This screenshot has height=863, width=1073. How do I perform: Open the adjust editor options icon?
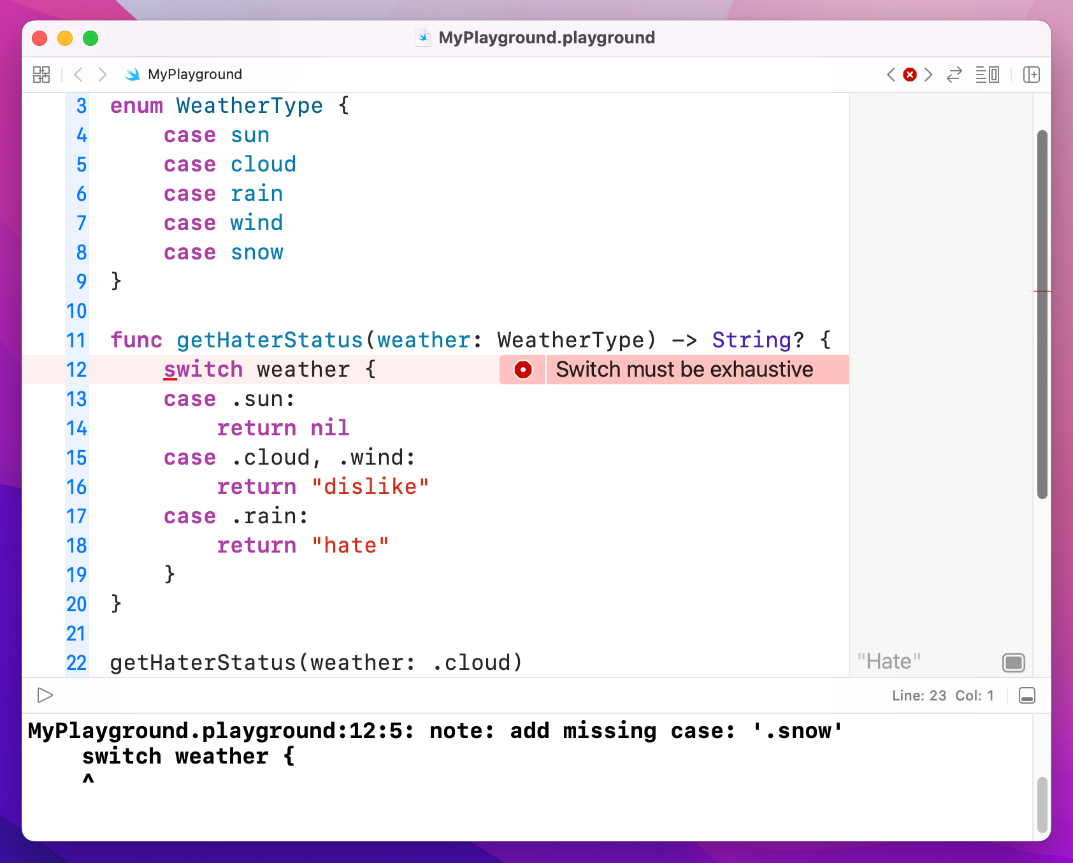click(988, 74)
